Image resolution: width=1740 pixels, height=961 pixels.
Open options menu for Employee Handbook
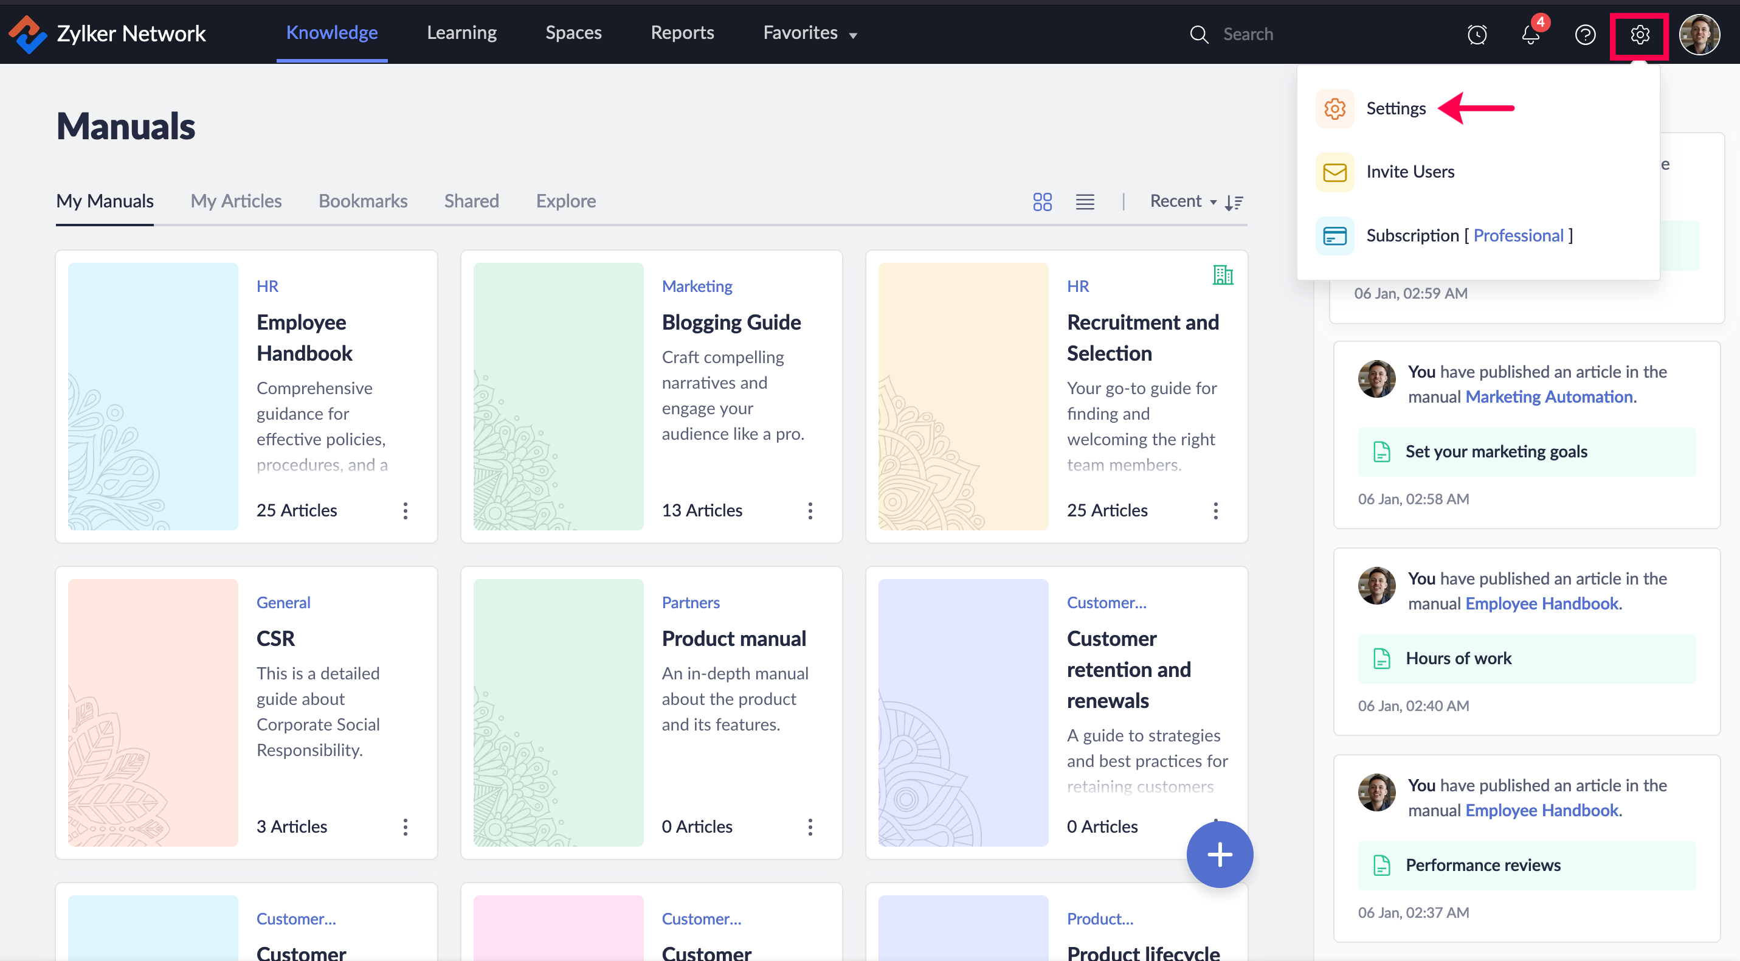point(406,510)
